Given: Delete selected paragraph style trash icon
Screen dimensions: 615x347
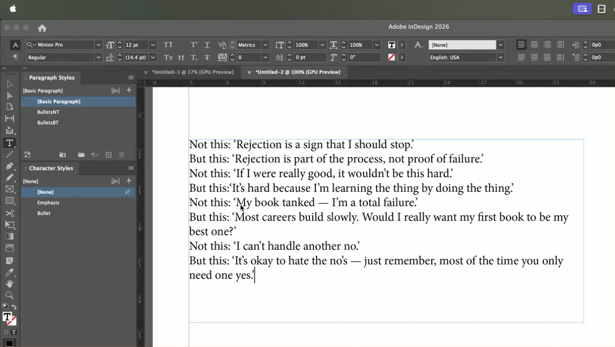Looking at the screenshot, I should pyautogui.click(x=121, y=155).
